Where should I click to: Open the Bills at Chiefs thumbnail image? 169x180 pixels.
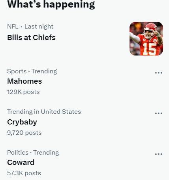146,38
